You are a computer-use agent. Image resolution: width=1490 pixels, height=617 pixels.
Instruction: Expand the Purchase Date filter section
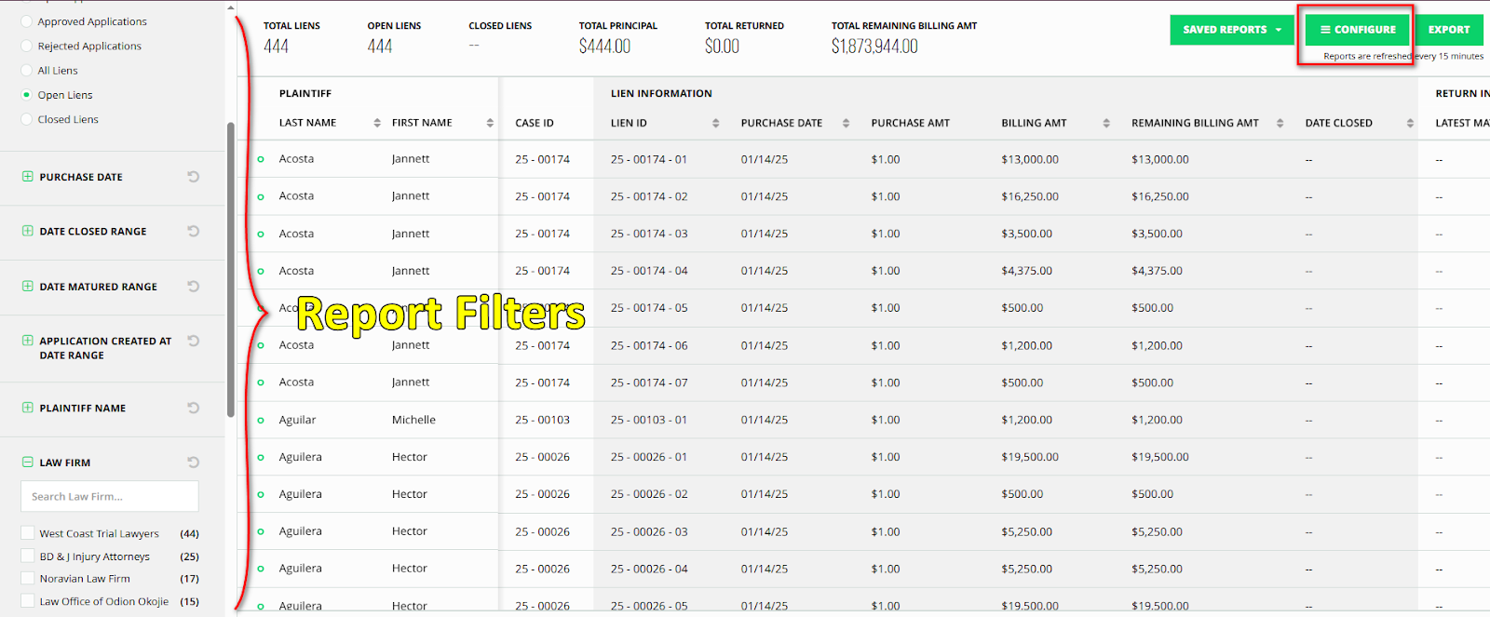pos(28,177)
